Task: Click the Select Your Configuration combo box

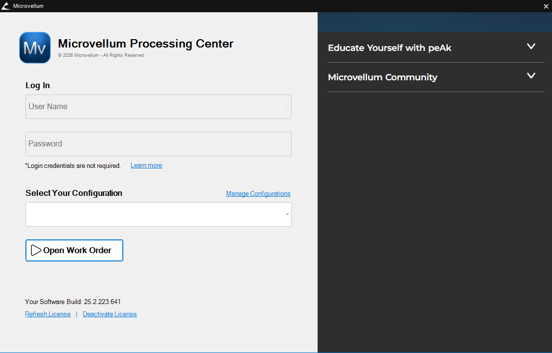Action: [152, 214]
